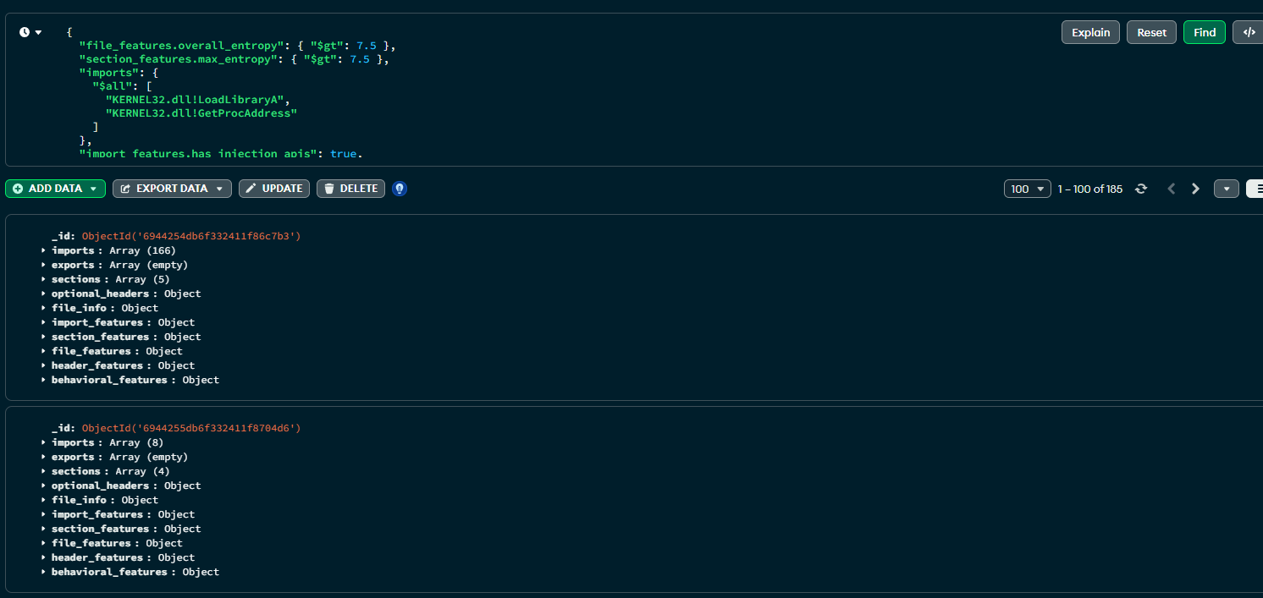Go to previous page of documents
Screen dimensions: 1263x598
click(1172, 189)
